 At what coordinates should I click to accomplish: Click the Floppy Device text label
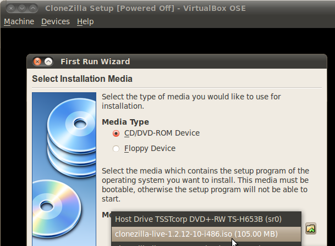[150, 148]
